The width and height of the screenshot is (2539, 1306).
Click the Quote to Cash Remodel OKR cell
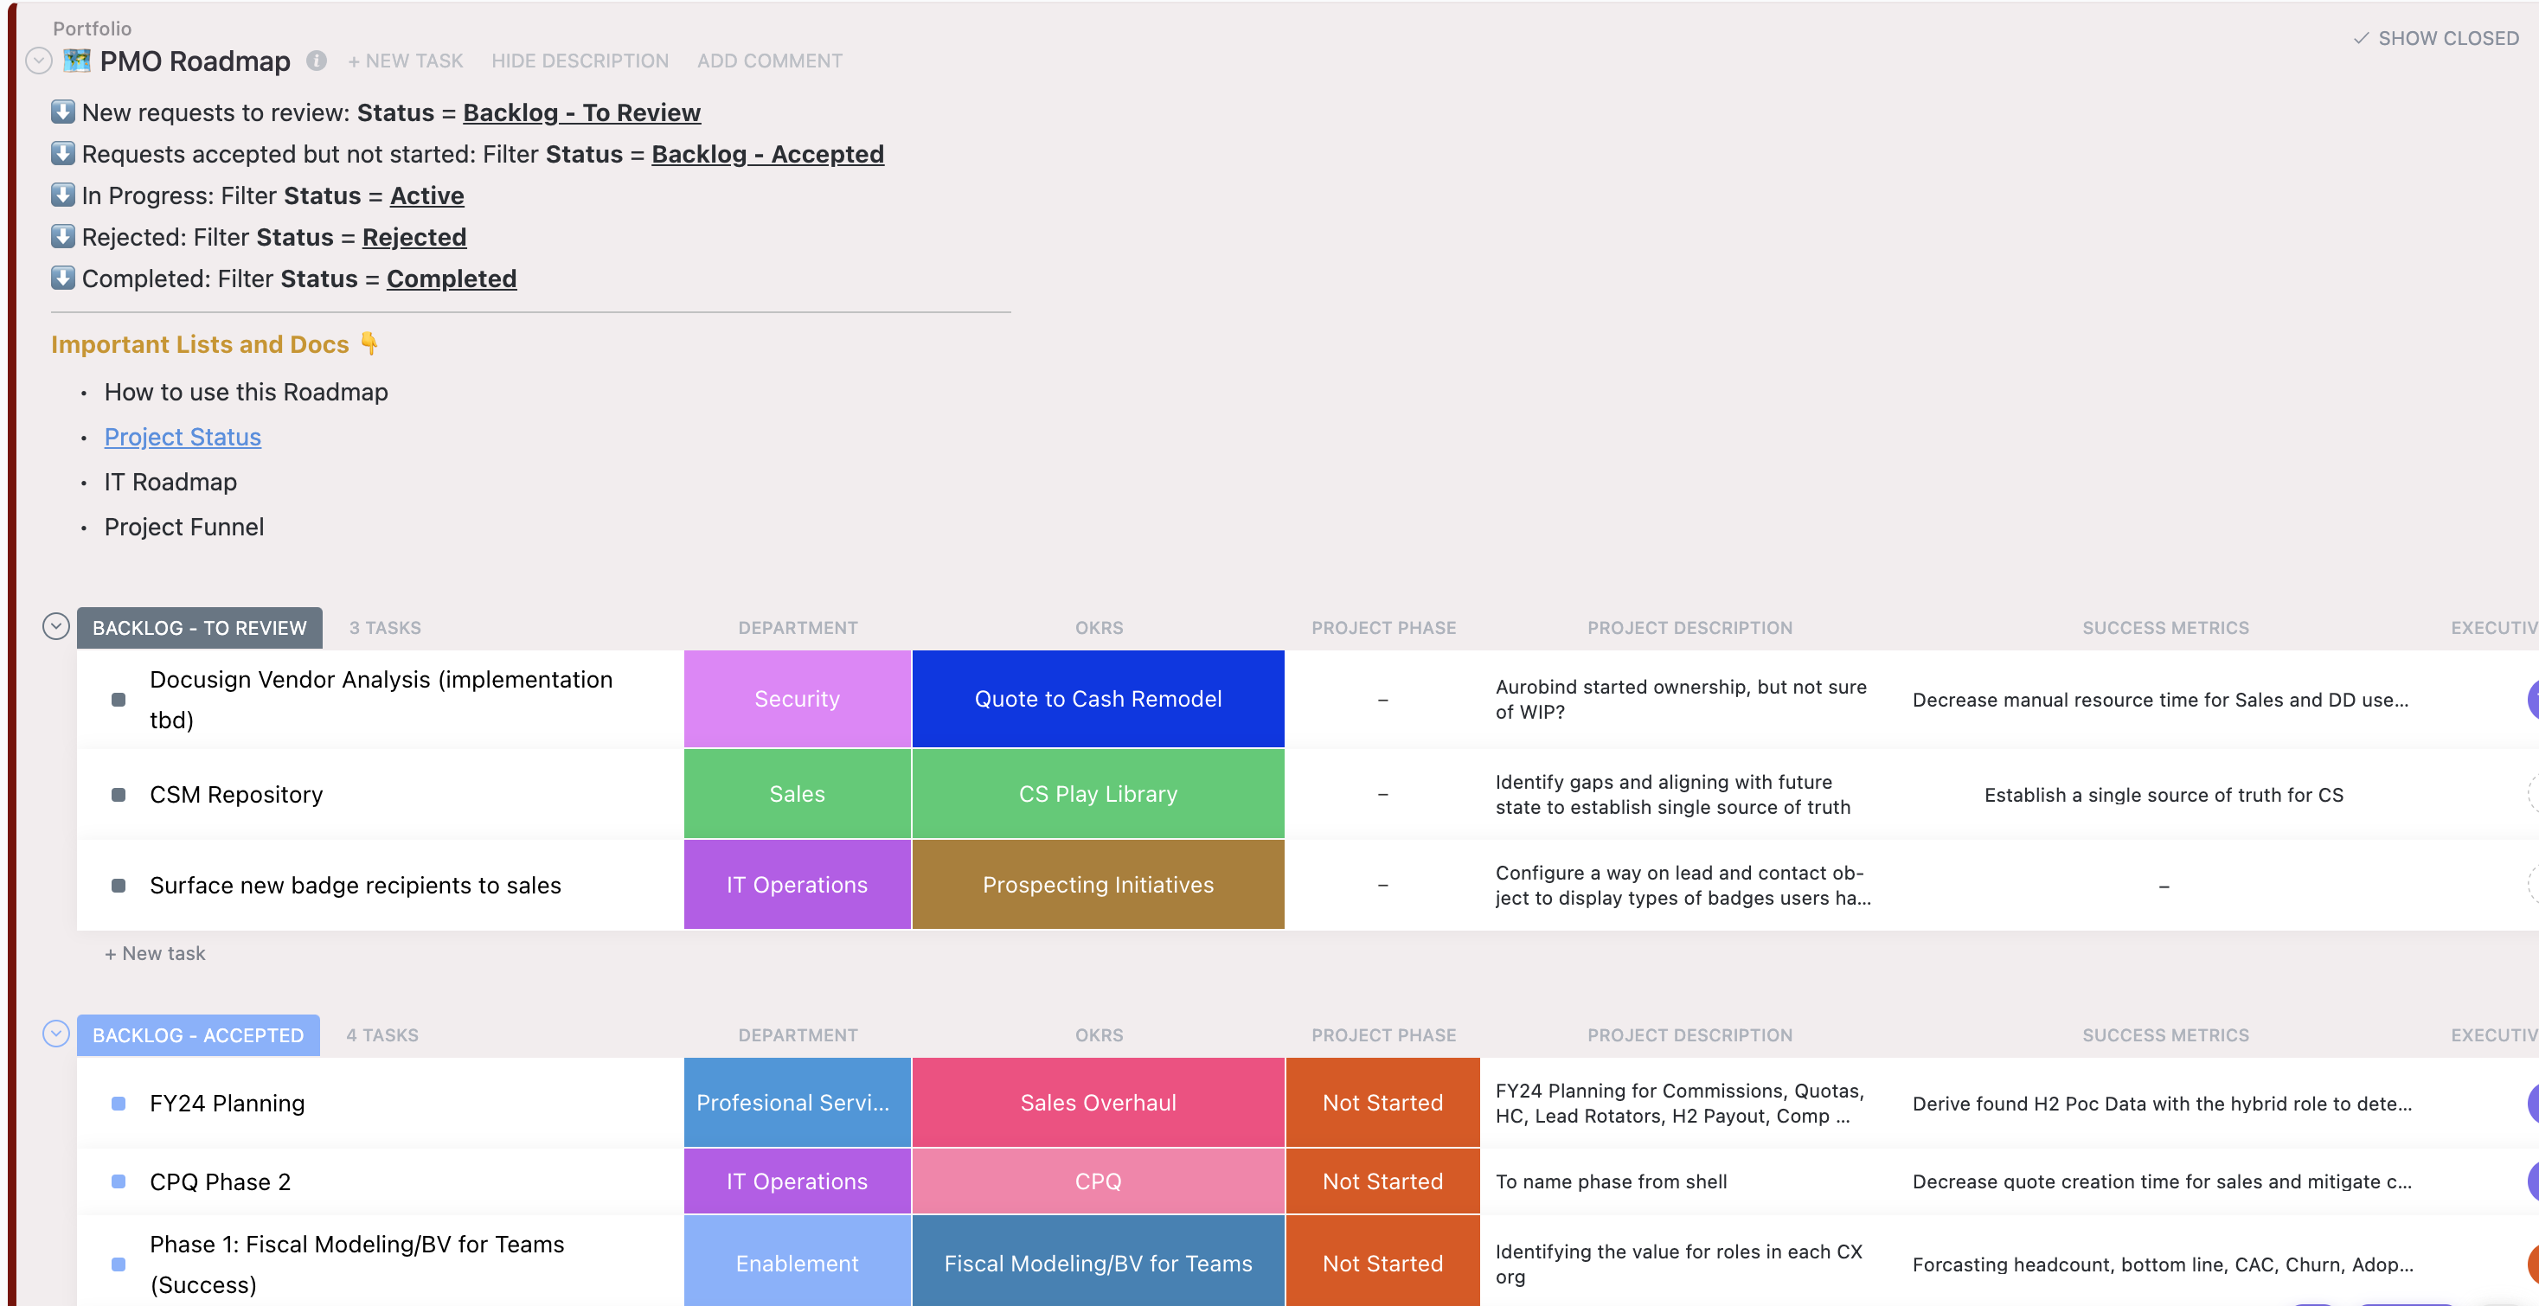coord(1098,699)
